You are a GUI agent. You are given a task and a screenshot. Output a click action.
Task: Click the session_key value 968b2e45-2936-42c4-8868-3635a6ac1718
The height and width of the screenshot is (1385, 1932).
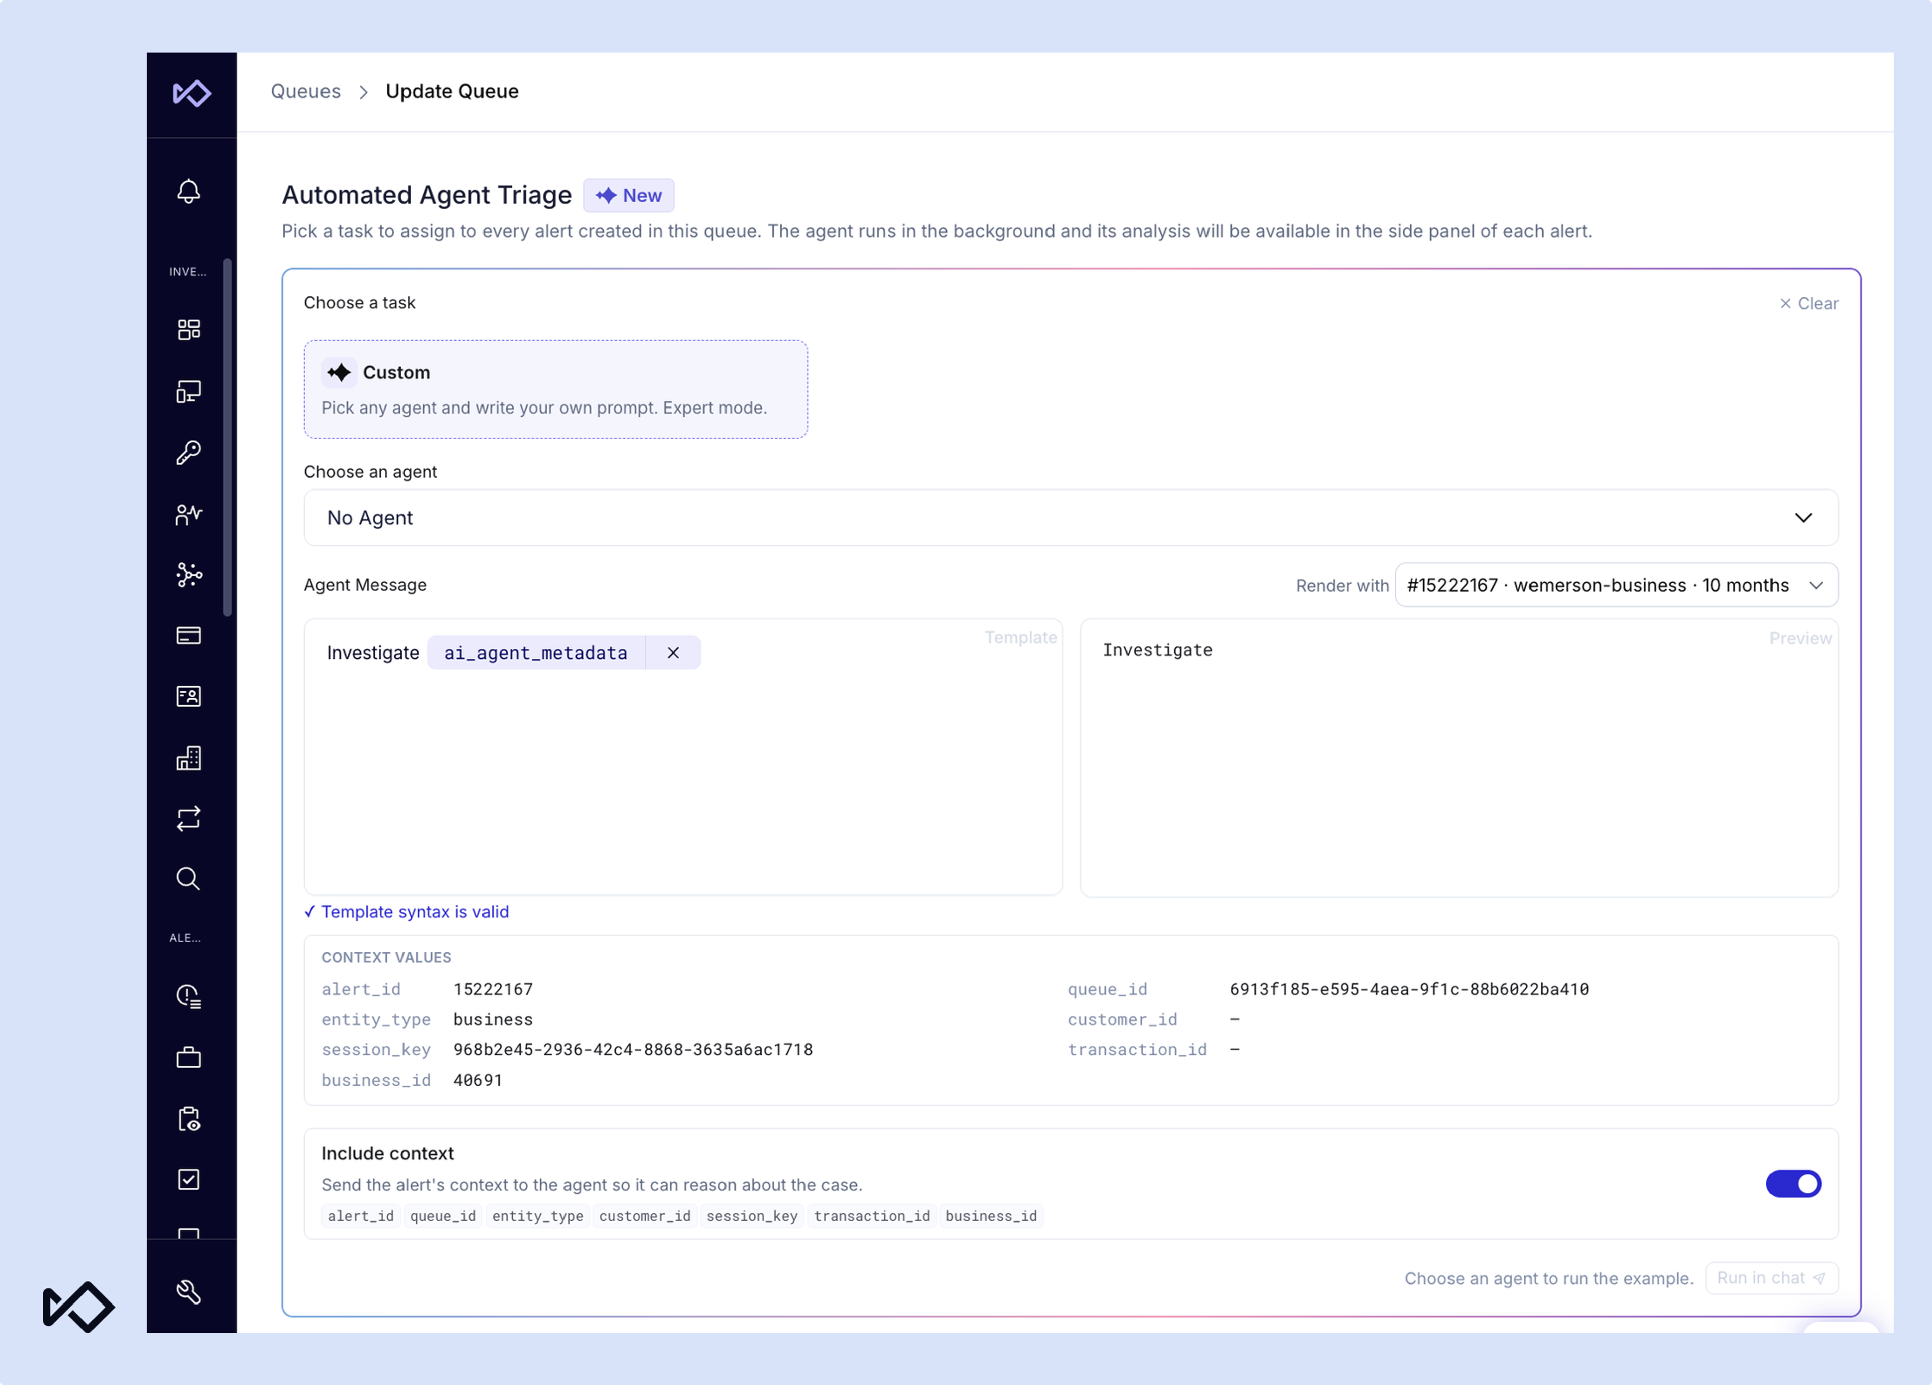click(633, 1049)
